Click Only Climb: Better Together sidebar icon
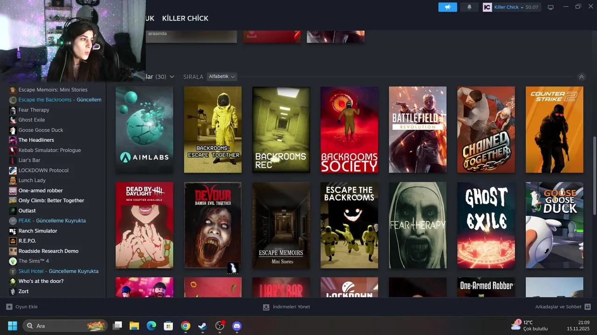This screenshot has width=597, height=335. [13, 201]
